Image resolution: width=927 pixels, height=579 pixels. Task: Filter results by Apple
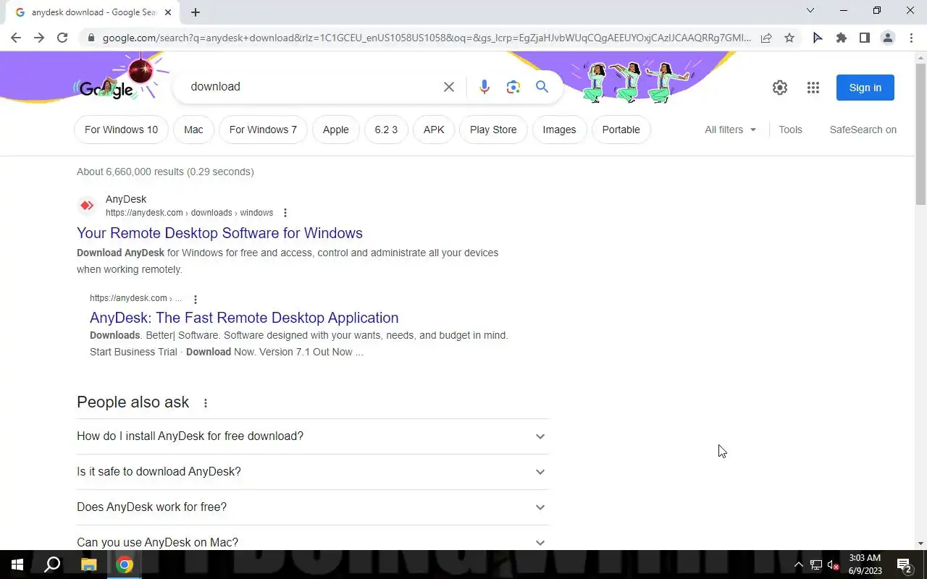pyautogui.click(x=336, y=130)
